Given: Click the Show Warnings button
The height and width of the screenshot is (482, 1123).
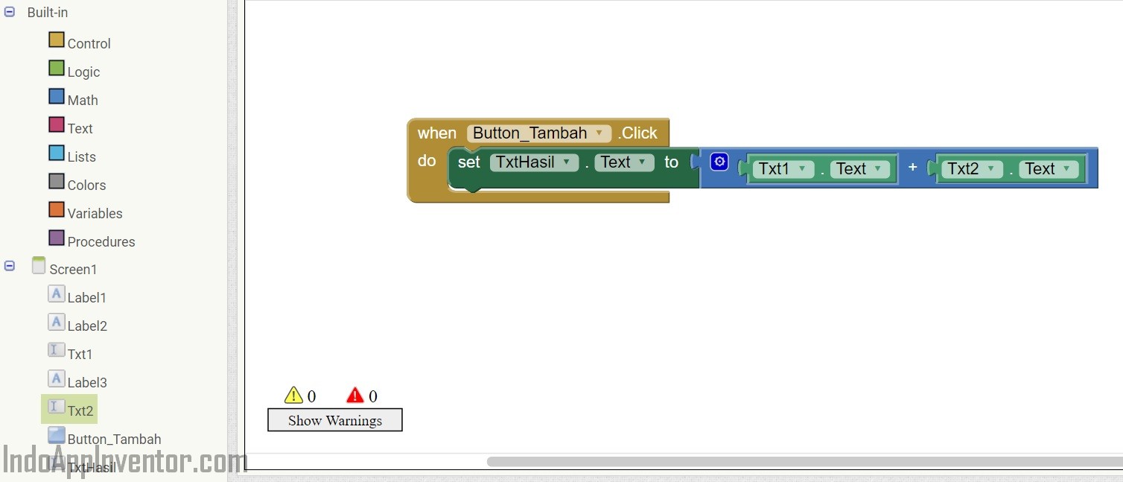Looking at the screenshot, I should click(x=334, y=420).
